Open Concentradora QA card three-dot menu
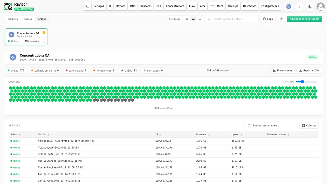Screen dimensions: 327x184 click(44, 41)
